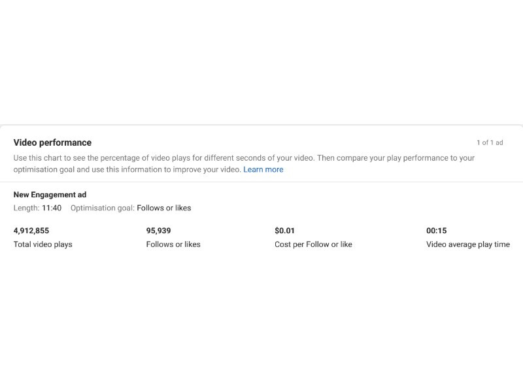Viewport: 523px width, 392px height.
Task: Click the Length label
Action: (x=26, y=208)
